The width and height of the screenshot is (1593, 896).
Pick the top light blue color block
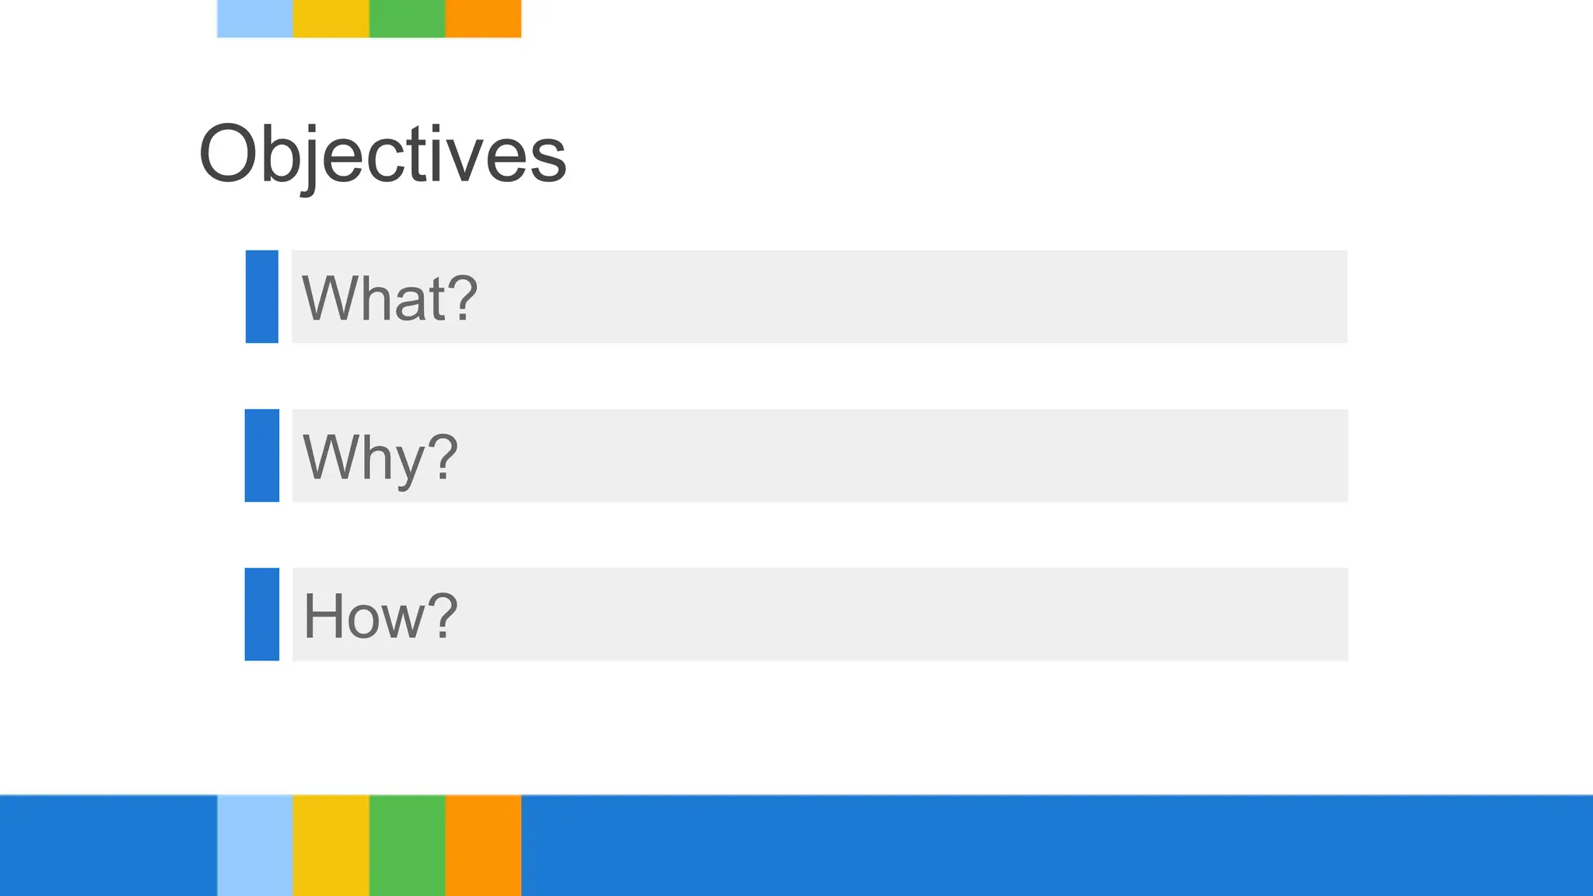[x=255, y=18]
